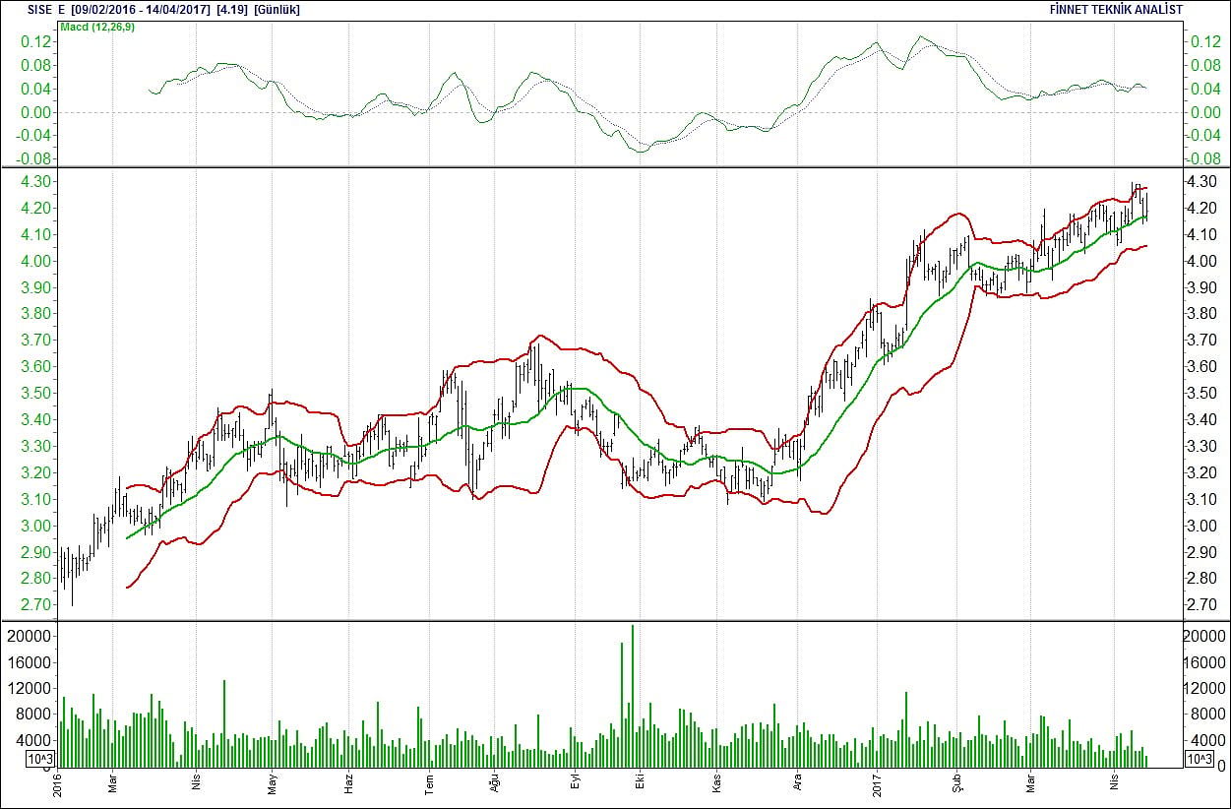Click the right 10^3 volume scale box
Viewport: 1231px width, 809px height.
point(1200,758)
